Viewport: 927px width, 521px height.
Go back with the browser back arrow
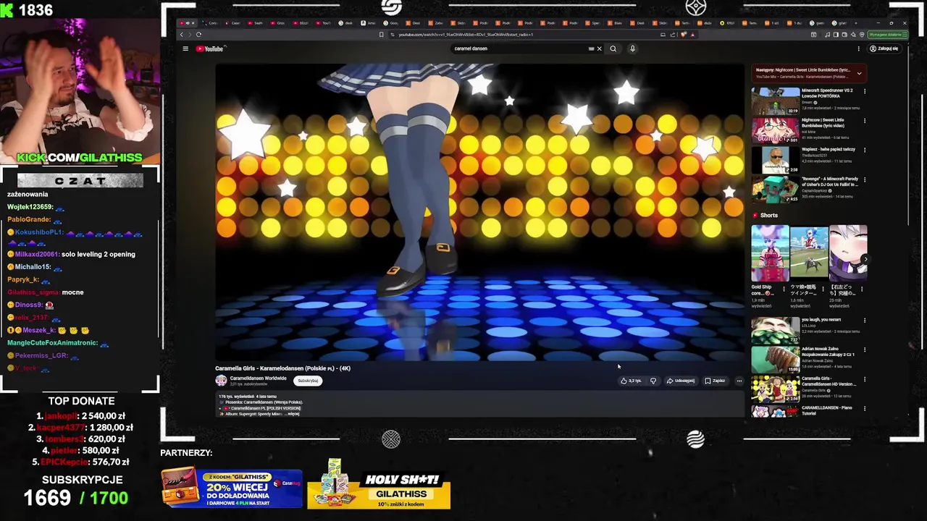coord(182,34)
